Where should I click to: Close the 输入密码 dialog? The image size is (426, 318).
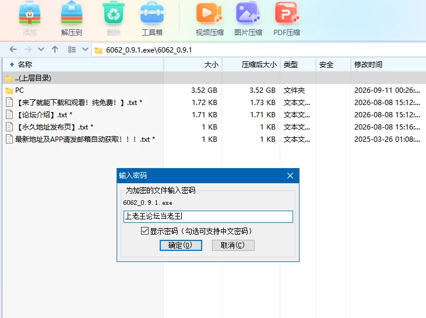pyautogui.click(x=290, y=176)
